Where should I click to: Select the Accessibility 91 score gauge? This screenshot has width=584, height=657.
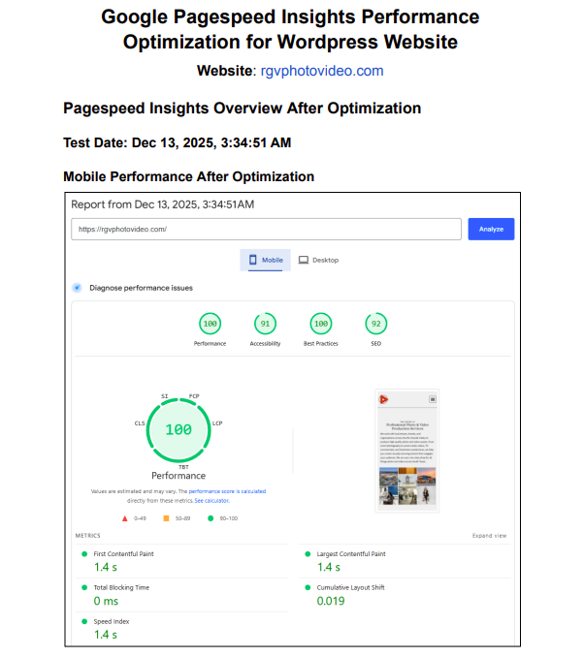click(265, 324)
